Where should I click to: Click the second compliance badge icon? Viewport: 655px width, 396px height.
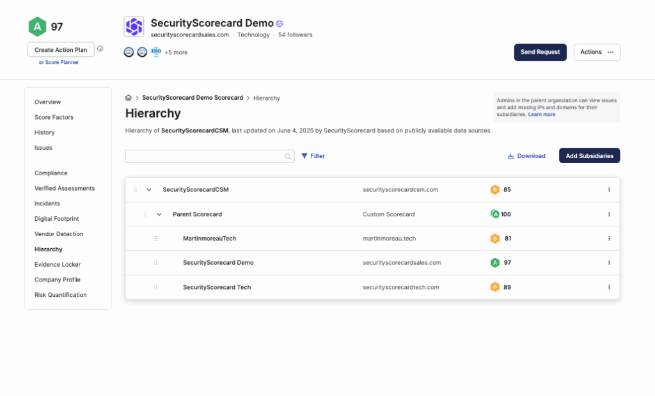(142, 52)
